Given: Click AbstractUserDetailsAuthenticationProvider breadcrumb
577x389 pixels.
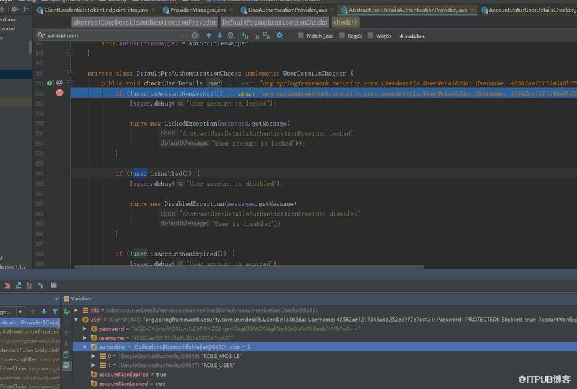Looking at the screenshot, I should click(145, 23).
